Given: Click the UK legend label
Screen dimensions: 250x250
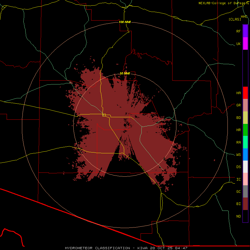Looking at the screenshot, I should pyautogui.click(x=239, y=44).
